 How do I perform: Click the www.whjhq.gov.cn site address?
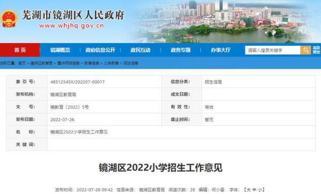[x=72, y=26]
